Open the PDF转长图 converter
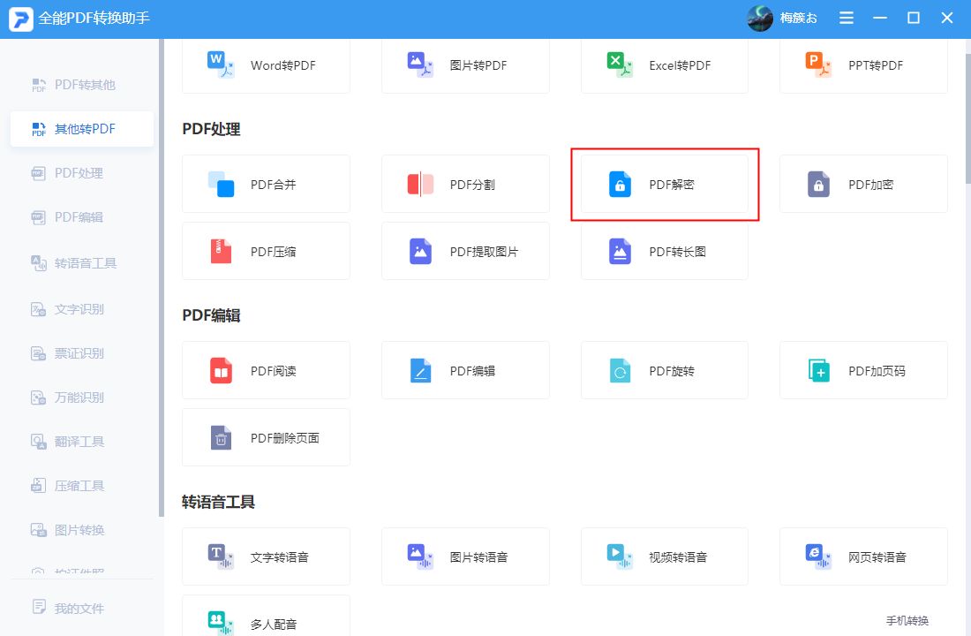Screen dimensions: 971x636 coord(664,251)
